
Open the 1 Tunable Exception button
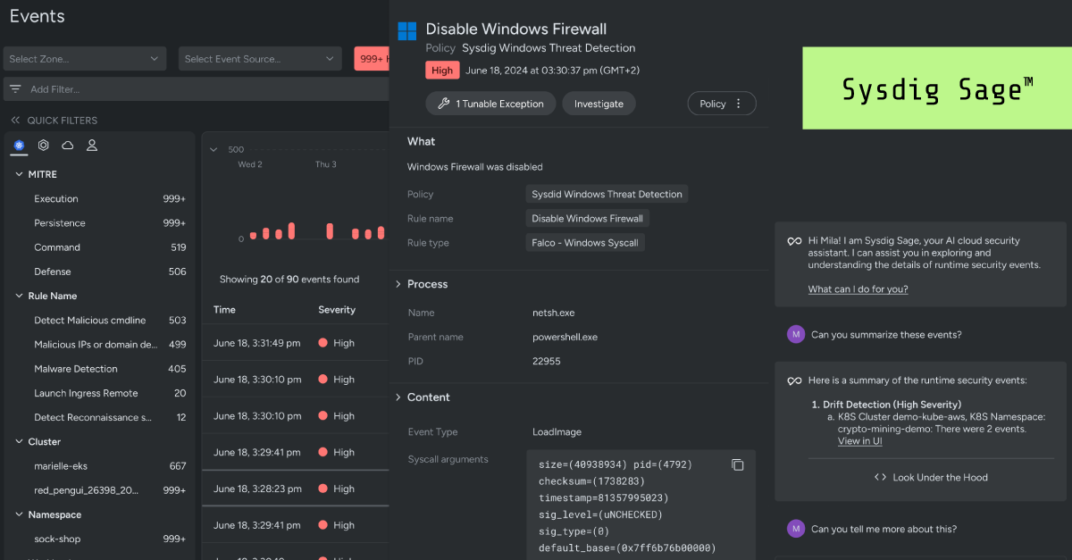tap(490, 103)
